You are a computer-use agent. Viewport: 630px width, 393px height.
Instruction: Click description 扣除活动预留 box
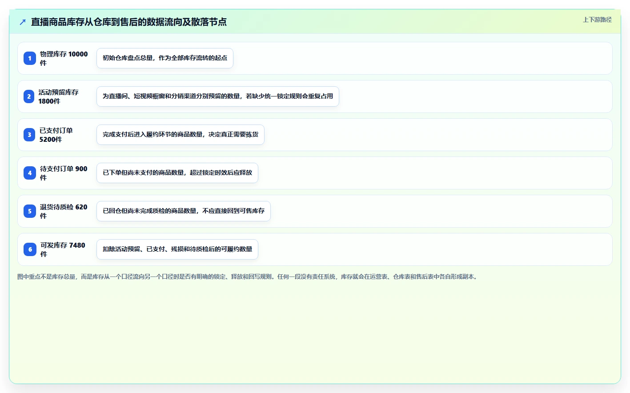pos(177,249)
